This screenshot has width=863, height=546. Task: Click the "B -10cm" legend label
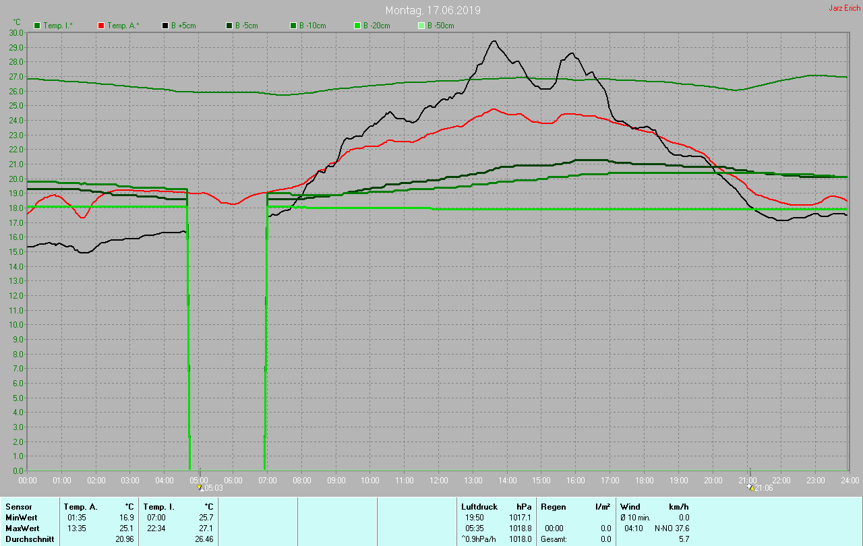pyautogui.click(x=313, y=26)
